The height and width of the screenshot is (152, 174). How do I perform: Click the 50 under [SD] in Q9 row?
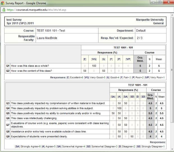coord(132,137)
